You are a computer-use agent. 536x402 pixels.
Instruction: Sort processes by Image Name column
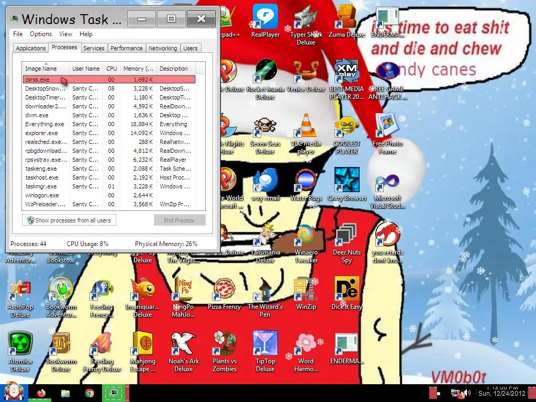[x=46, y=69]
